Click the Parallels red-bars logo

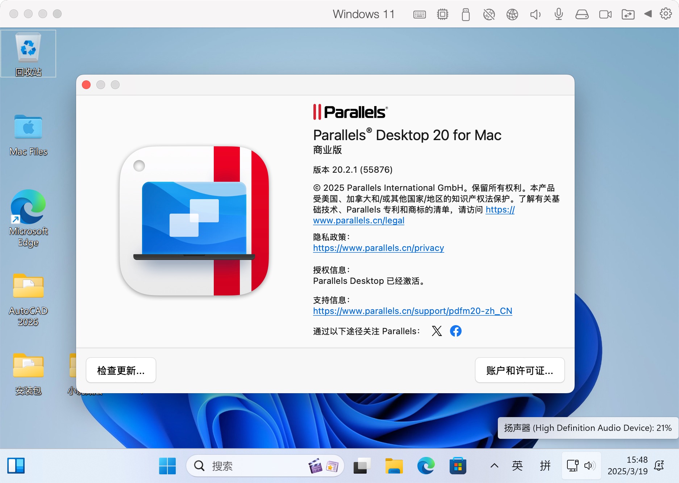[x=350, y=112]
